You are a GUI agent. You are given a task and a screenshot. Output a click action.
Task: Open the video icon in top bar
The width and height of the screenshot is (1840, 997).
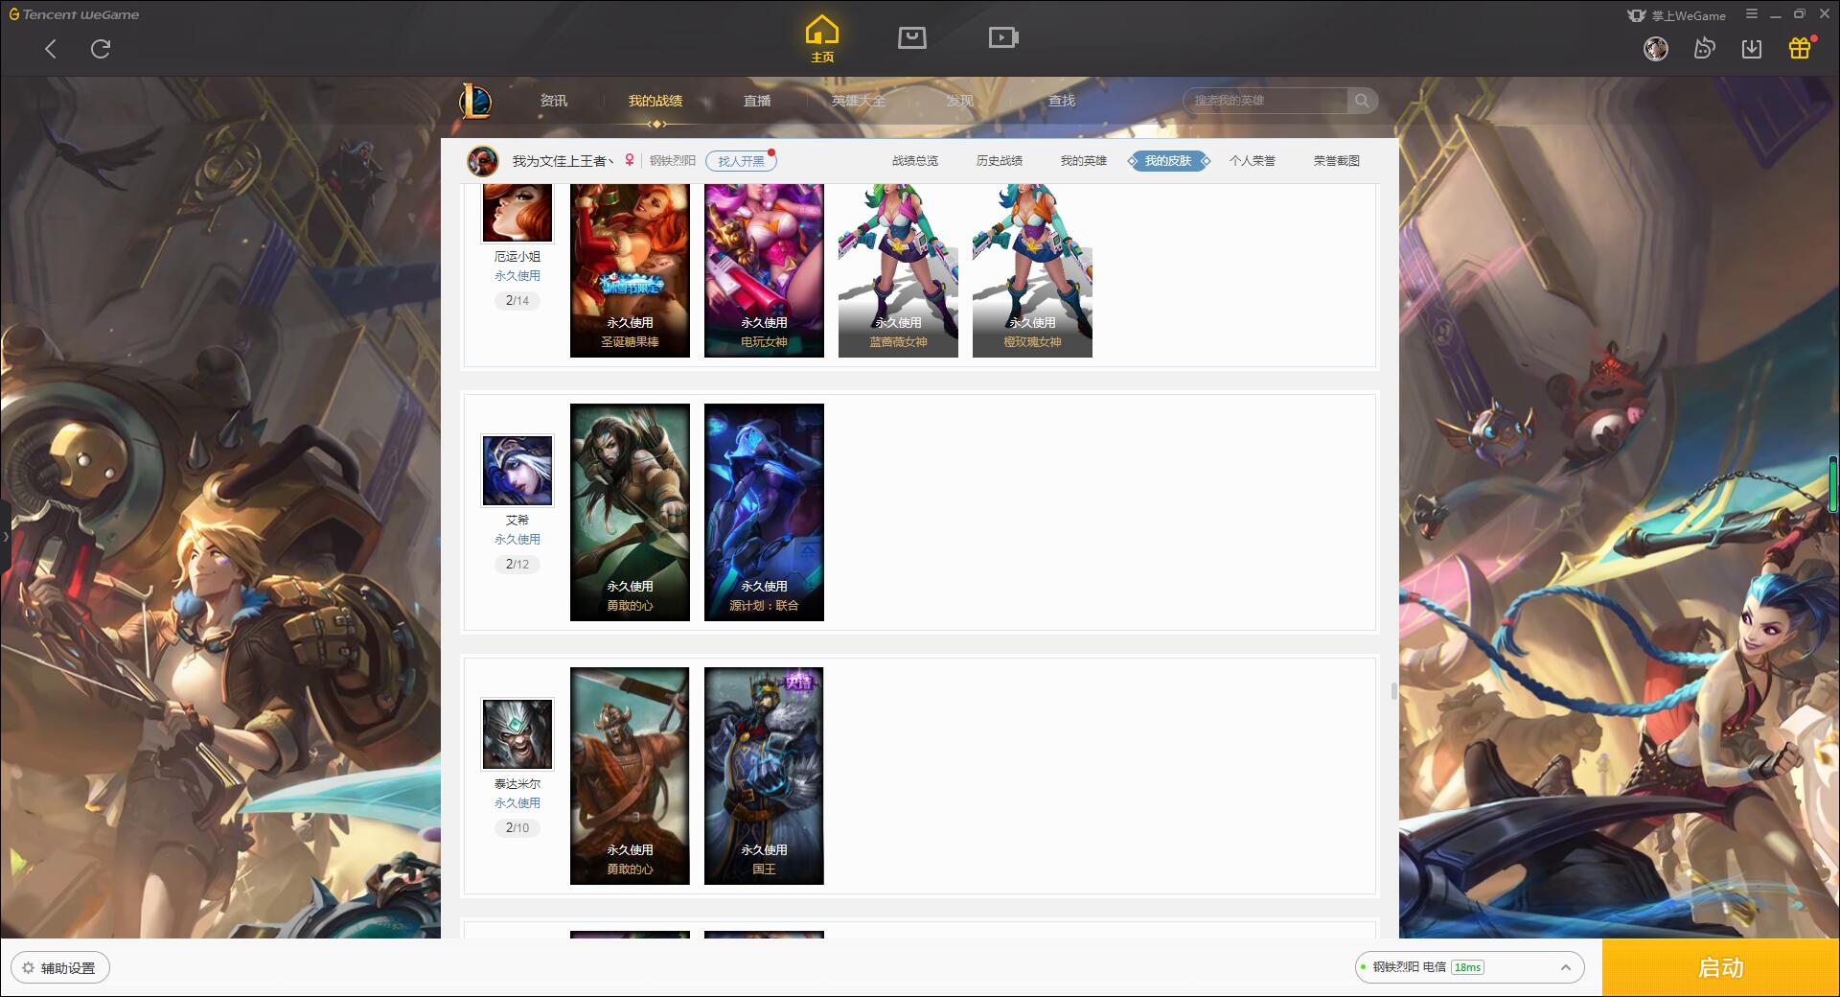point(1003,37)
